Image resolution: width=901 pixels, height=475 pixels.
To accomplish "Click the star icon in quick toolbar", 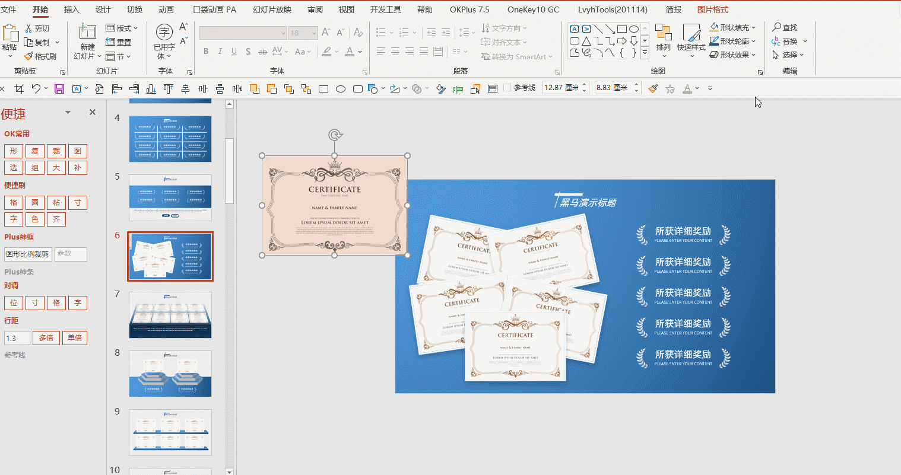I will 670,89.
